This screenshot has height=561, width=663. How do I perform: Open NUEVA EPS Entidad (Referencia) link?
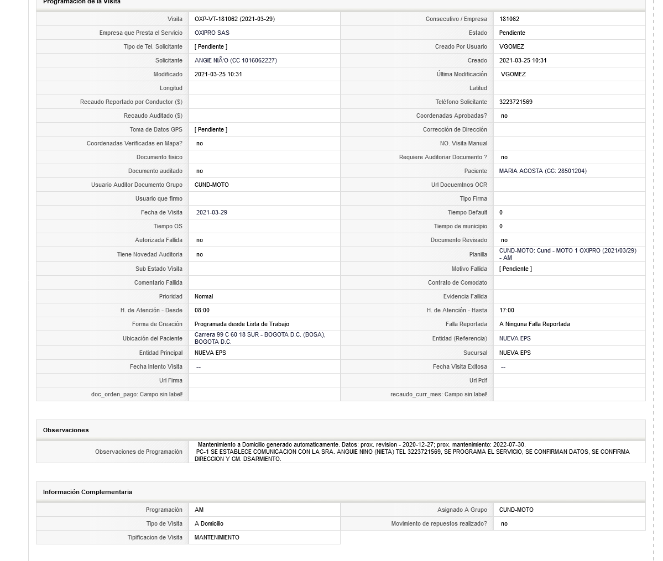click(515, 339)
